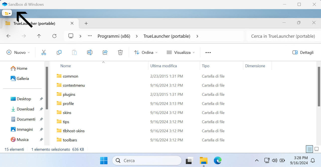Screen dimensions: 321x167
Task: Open the three-dot more options menu
Action: click(208, 52)
